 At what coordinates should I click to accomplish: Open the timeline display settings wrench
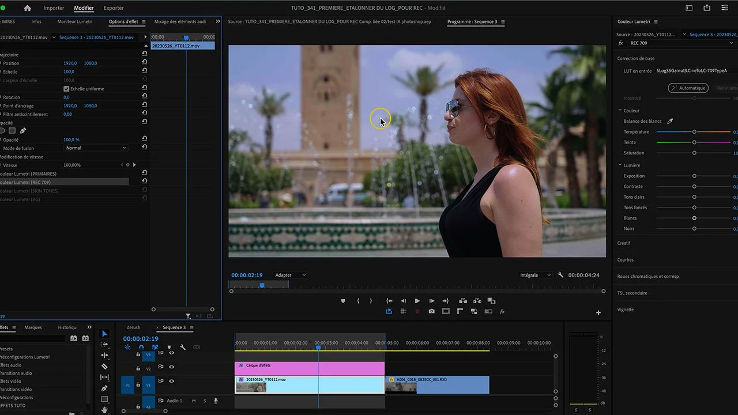coord(183,347)
